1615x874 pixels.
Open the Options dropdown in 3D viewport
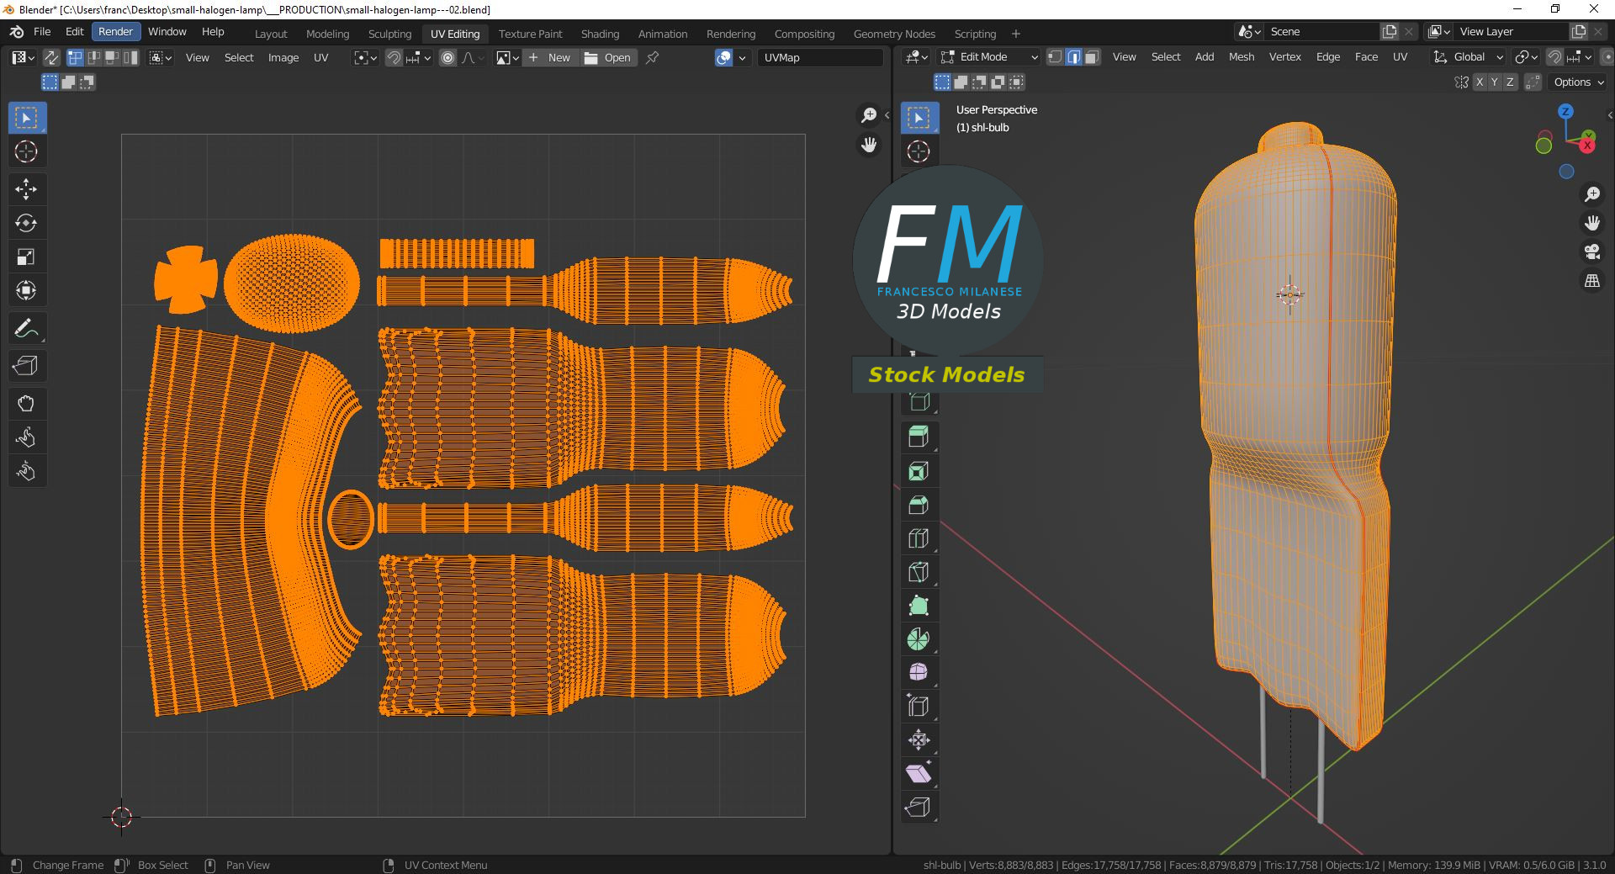tap(1579, 82)
